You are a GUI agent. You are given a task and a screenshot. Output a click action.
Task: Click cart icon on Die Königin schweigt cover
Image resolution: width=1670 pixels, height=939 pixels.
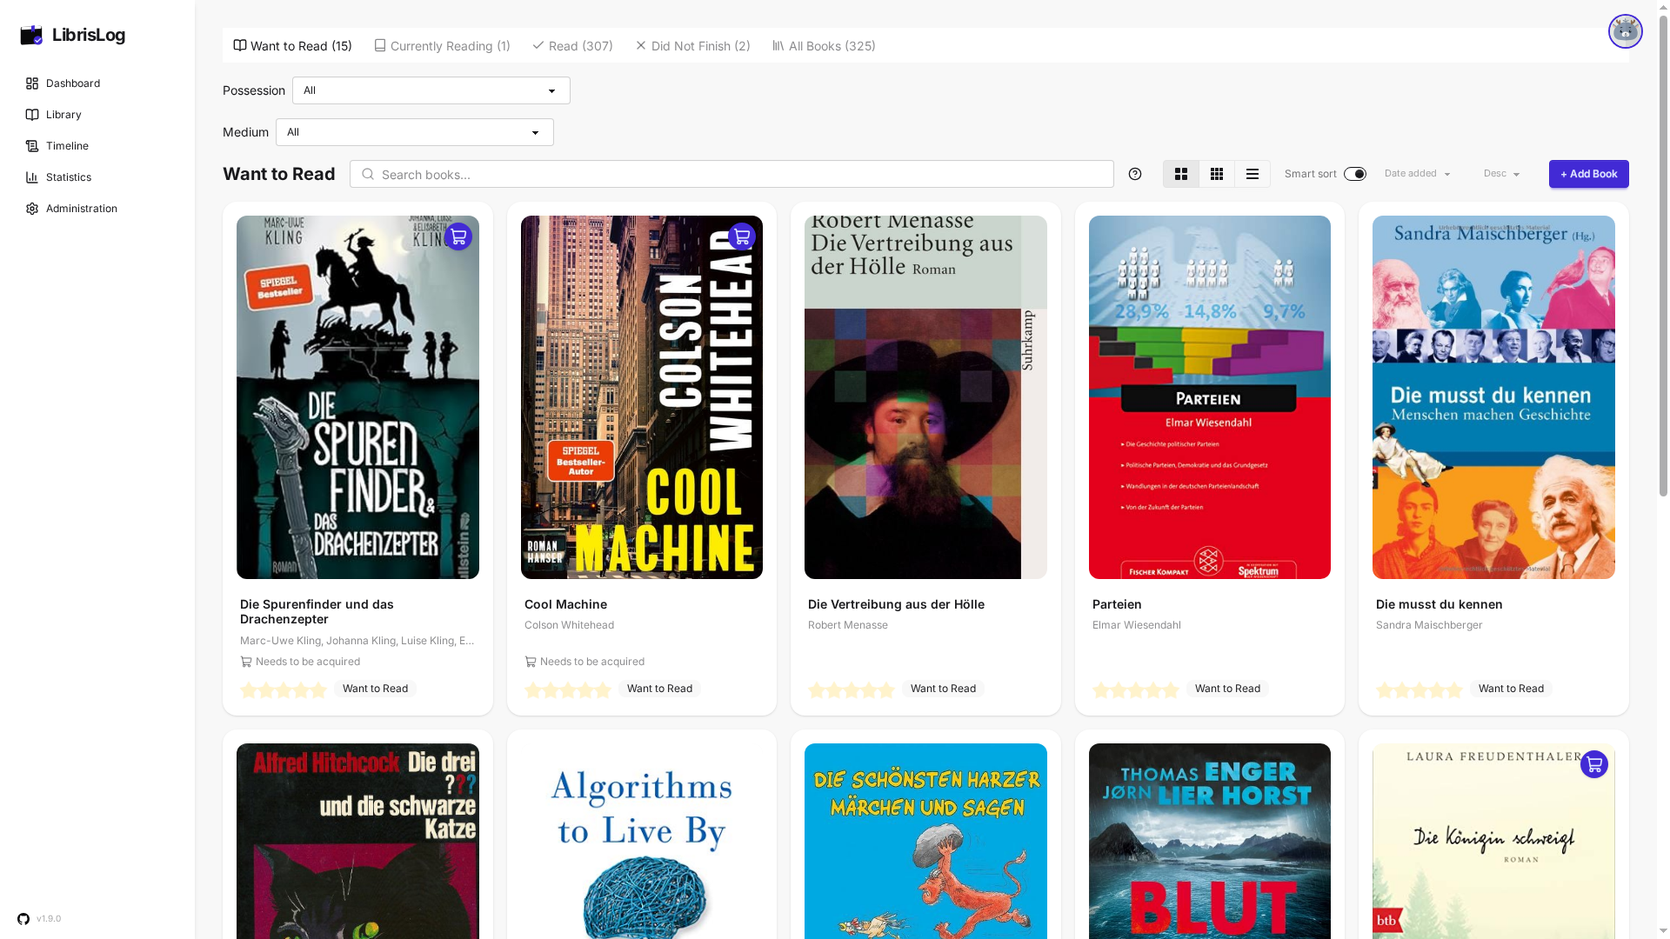tap(1594, 764)
